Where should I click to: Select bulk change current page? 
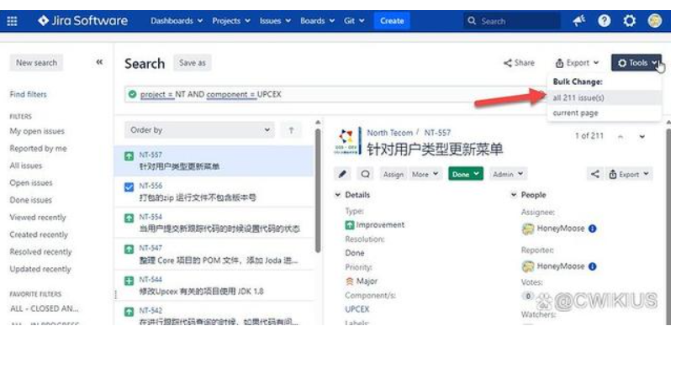tap(604, 113)
